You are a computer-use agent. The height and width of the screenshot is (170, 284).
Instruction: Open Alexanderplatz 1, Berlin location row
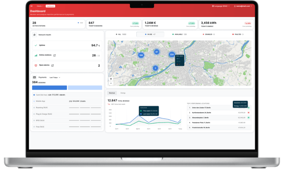(219, 118)
